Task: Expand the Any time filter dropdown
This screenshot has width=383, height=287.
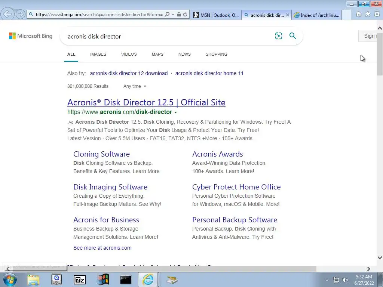Action: click(135, 86)
